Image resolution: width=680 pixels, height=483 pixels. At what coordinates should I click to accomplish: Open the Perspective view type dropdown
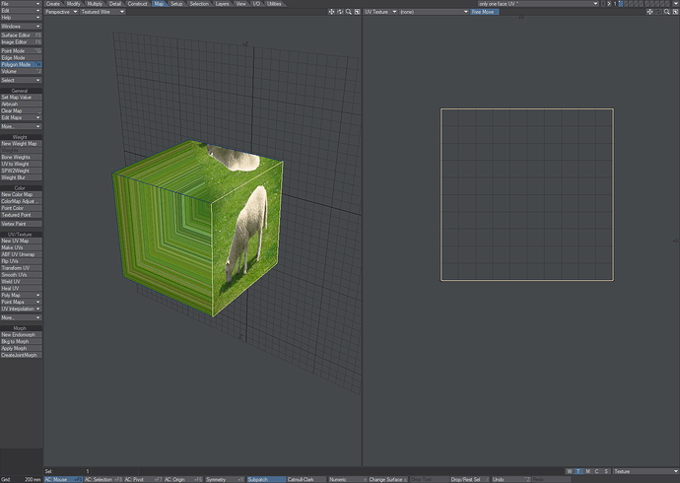pyautogui.click(x=61, y=12)
